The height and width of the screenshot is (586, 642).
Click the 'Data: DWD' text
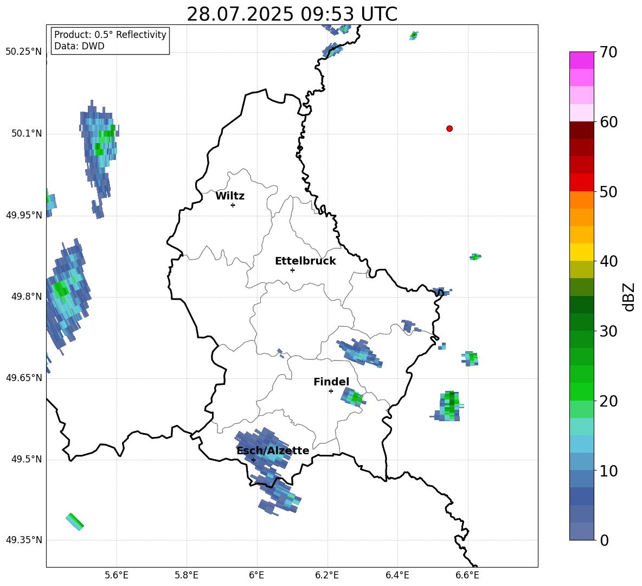point(79,46)
